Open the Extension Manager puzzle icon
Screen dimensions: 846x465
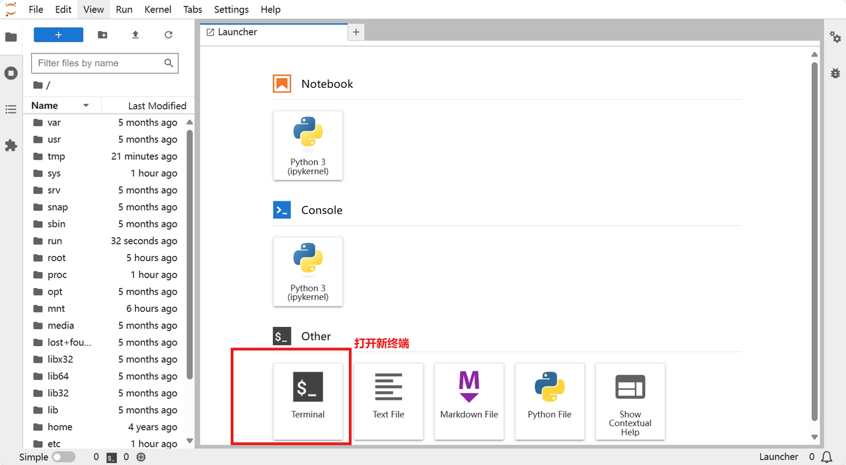11,145
